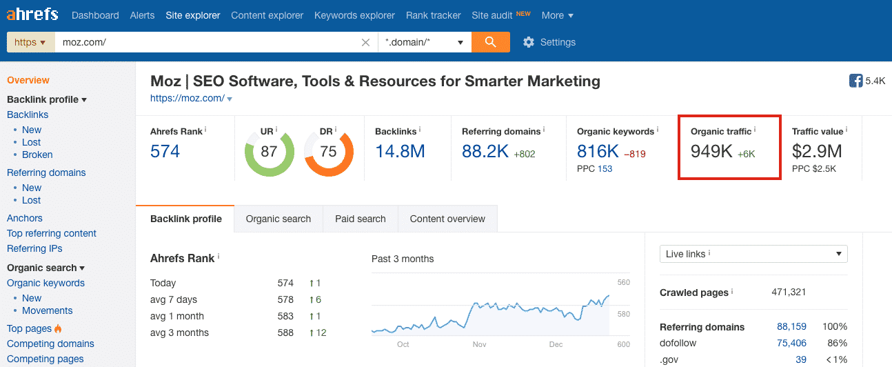Open Broken under Backlinks in sidebar
The width and height of the screenshot is (892, 367).
37,155
